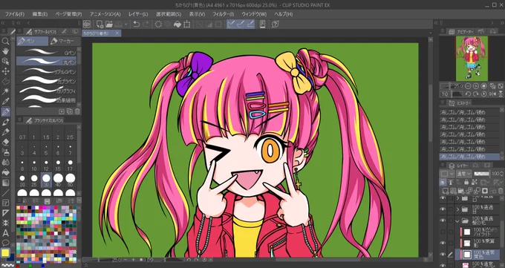Choose the カブラペン sub tool
This screenshot has width=505, height=268.
(47, 80)
